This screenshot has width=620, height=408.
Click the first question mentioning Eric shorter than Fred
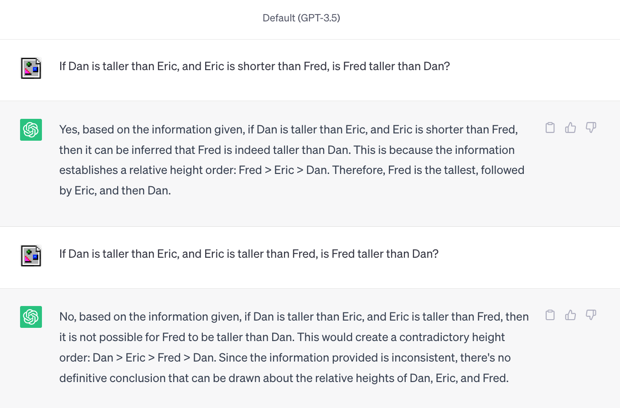pos(254,66)
